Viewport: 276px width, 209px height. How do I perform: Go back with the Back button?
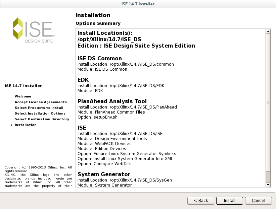(x=201, y=201)
